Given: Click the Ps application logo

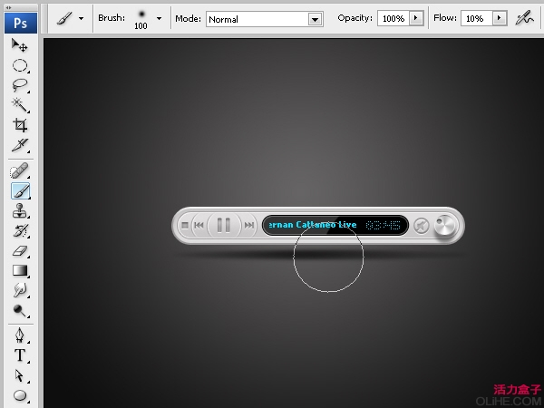Looking at the screenshot, I should tap(21, 23).
